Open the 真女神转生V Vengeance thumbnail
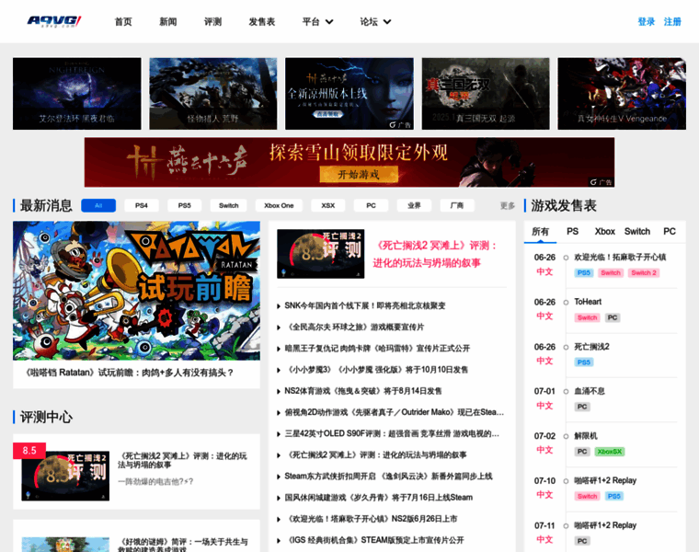 (x=622, y=94)
